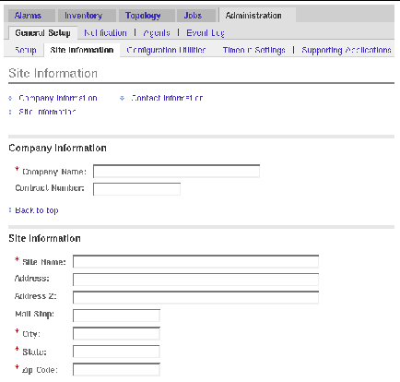Image resolution: width=400 pixels, height=382 pixels.
Task: Open the Event Log sub-tab
Action: click(x=206, y=32)
